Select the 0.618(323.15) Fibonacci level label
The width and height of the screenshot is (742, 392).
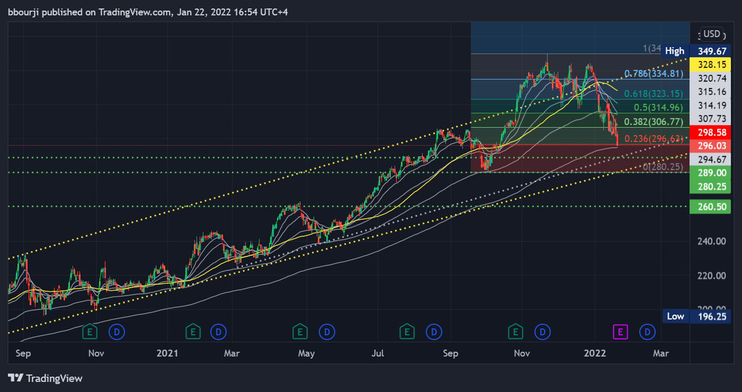(x=654, y=94)
